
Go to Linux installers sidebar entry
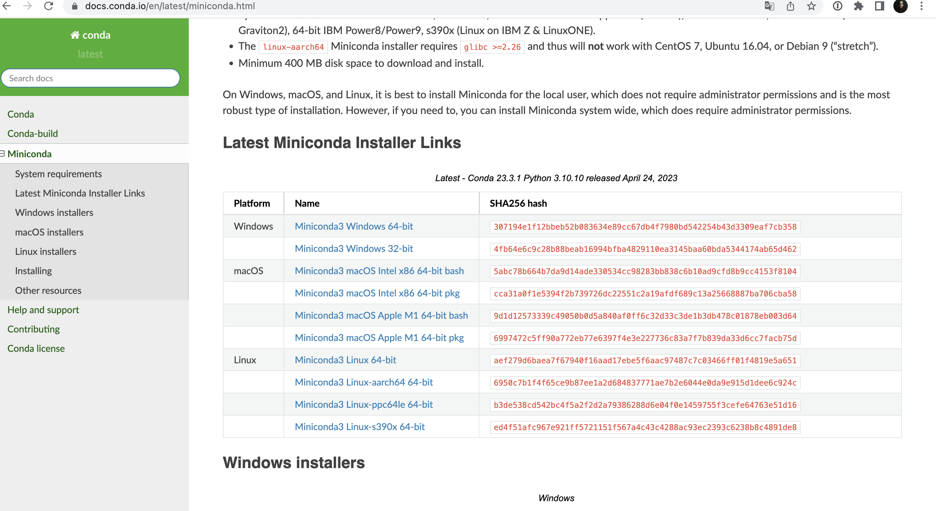[46, 251]
